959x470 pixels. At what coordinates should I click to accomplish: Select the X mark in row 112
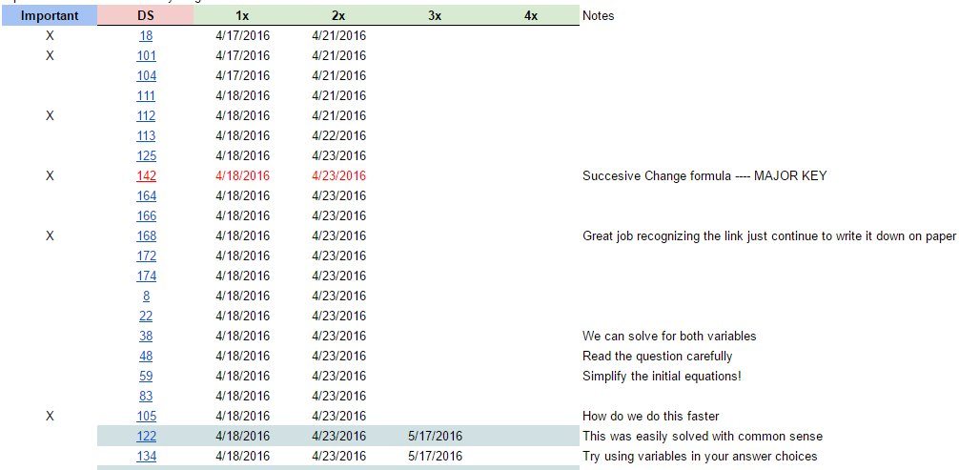(x=50, y=115)
